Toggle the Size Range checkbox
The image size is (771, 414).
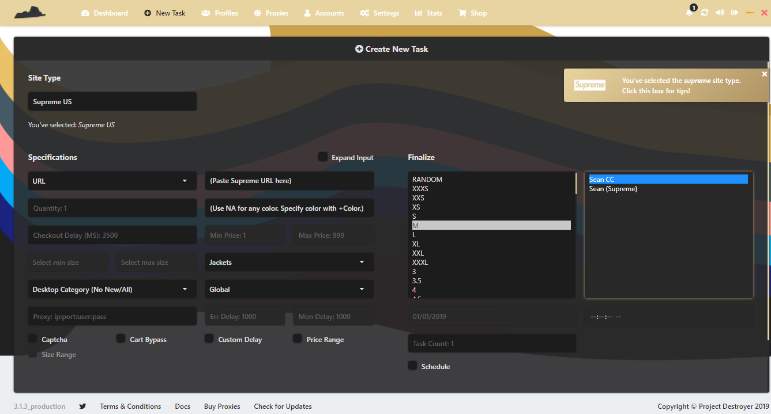point(33,354)
